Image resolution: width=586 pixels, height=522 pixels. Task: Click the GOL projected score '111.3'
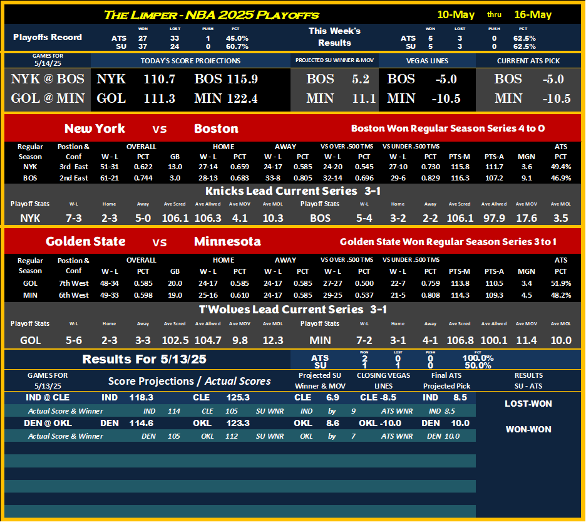(x=159, y=98)
